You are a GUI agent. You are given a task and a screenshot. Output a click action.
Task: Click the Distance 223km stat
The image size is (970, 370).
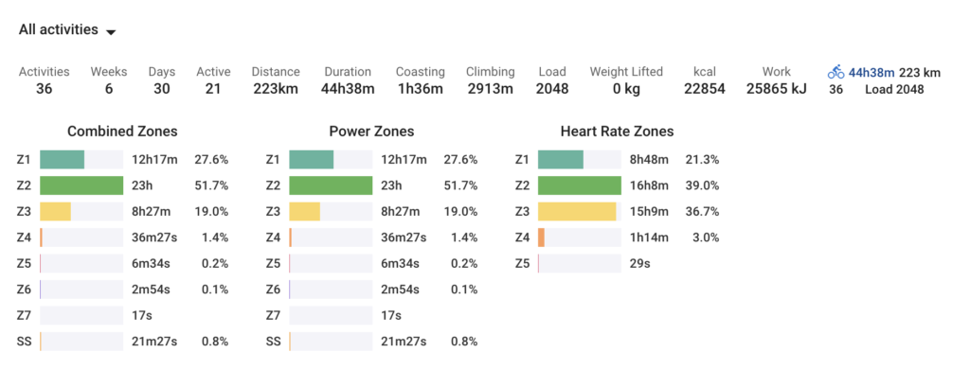tap(276, 81)
